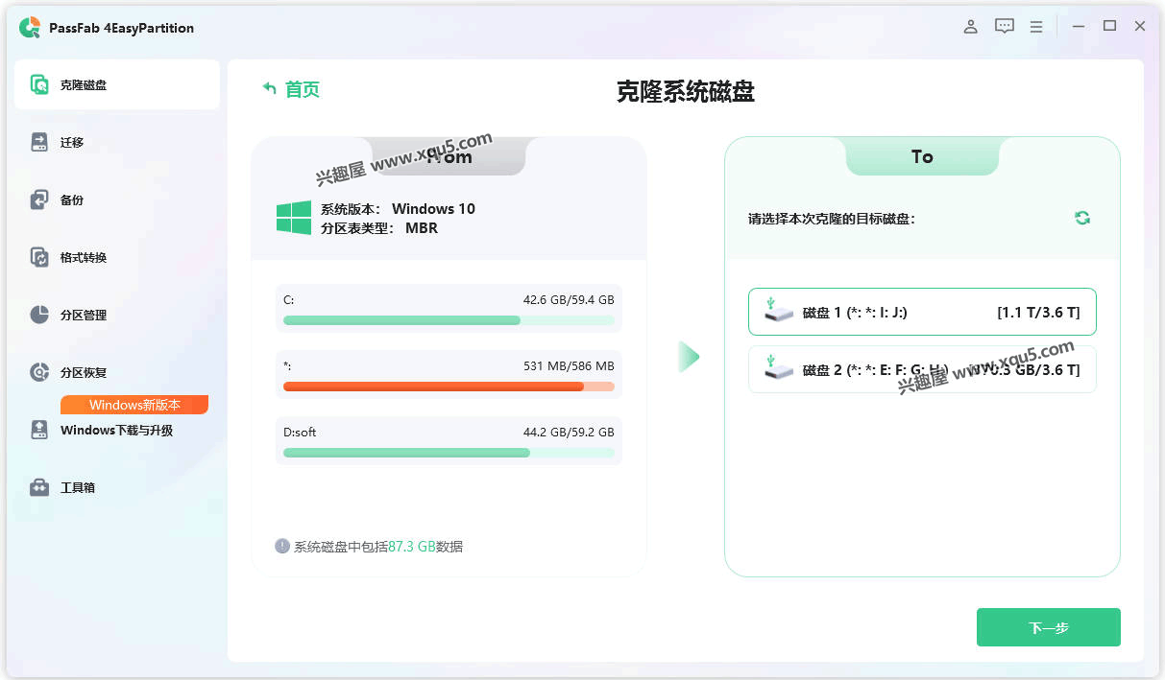This screenshot has height=680, width=1165.
Task: Click the 下一步 button
Action: click(x=1048, y=626)
